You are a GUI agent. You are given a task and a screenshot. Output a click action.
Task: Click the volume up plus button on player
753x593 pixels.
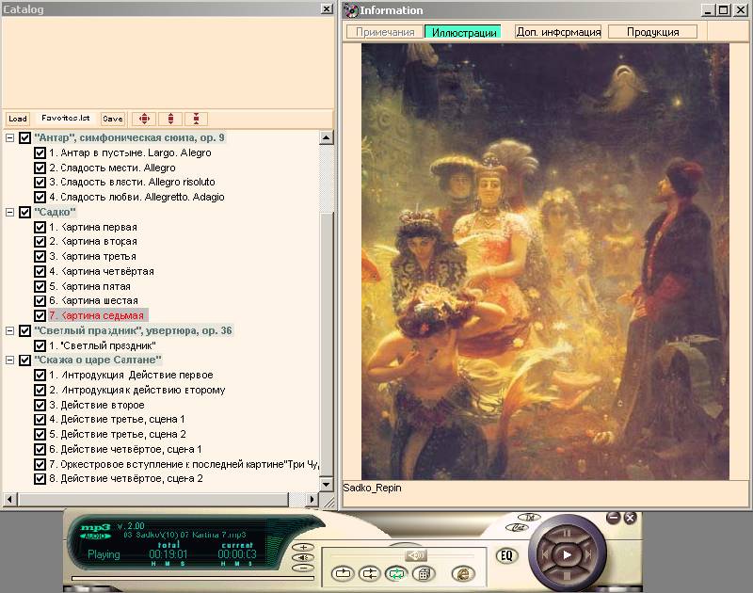303,547
